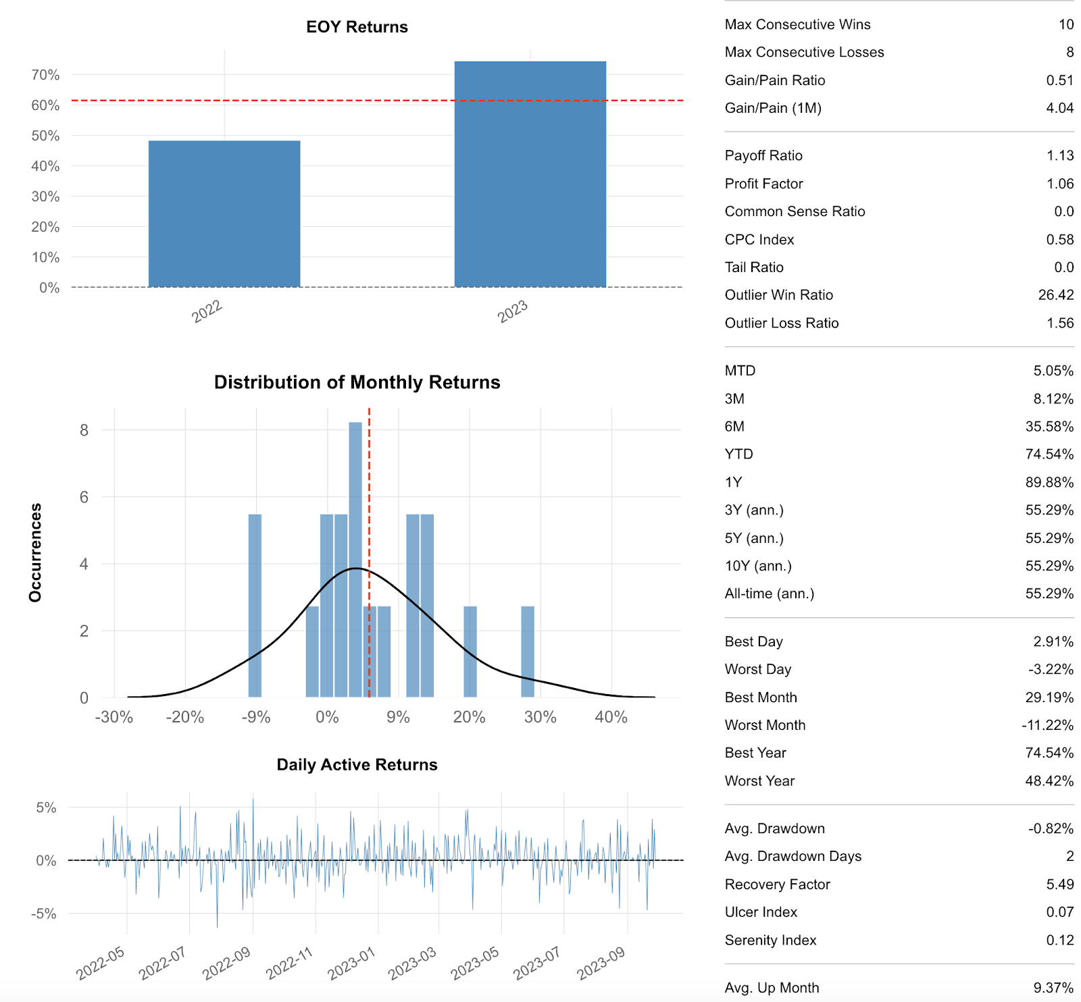Click the Best Day value 2.91%

coord(1053,641)
